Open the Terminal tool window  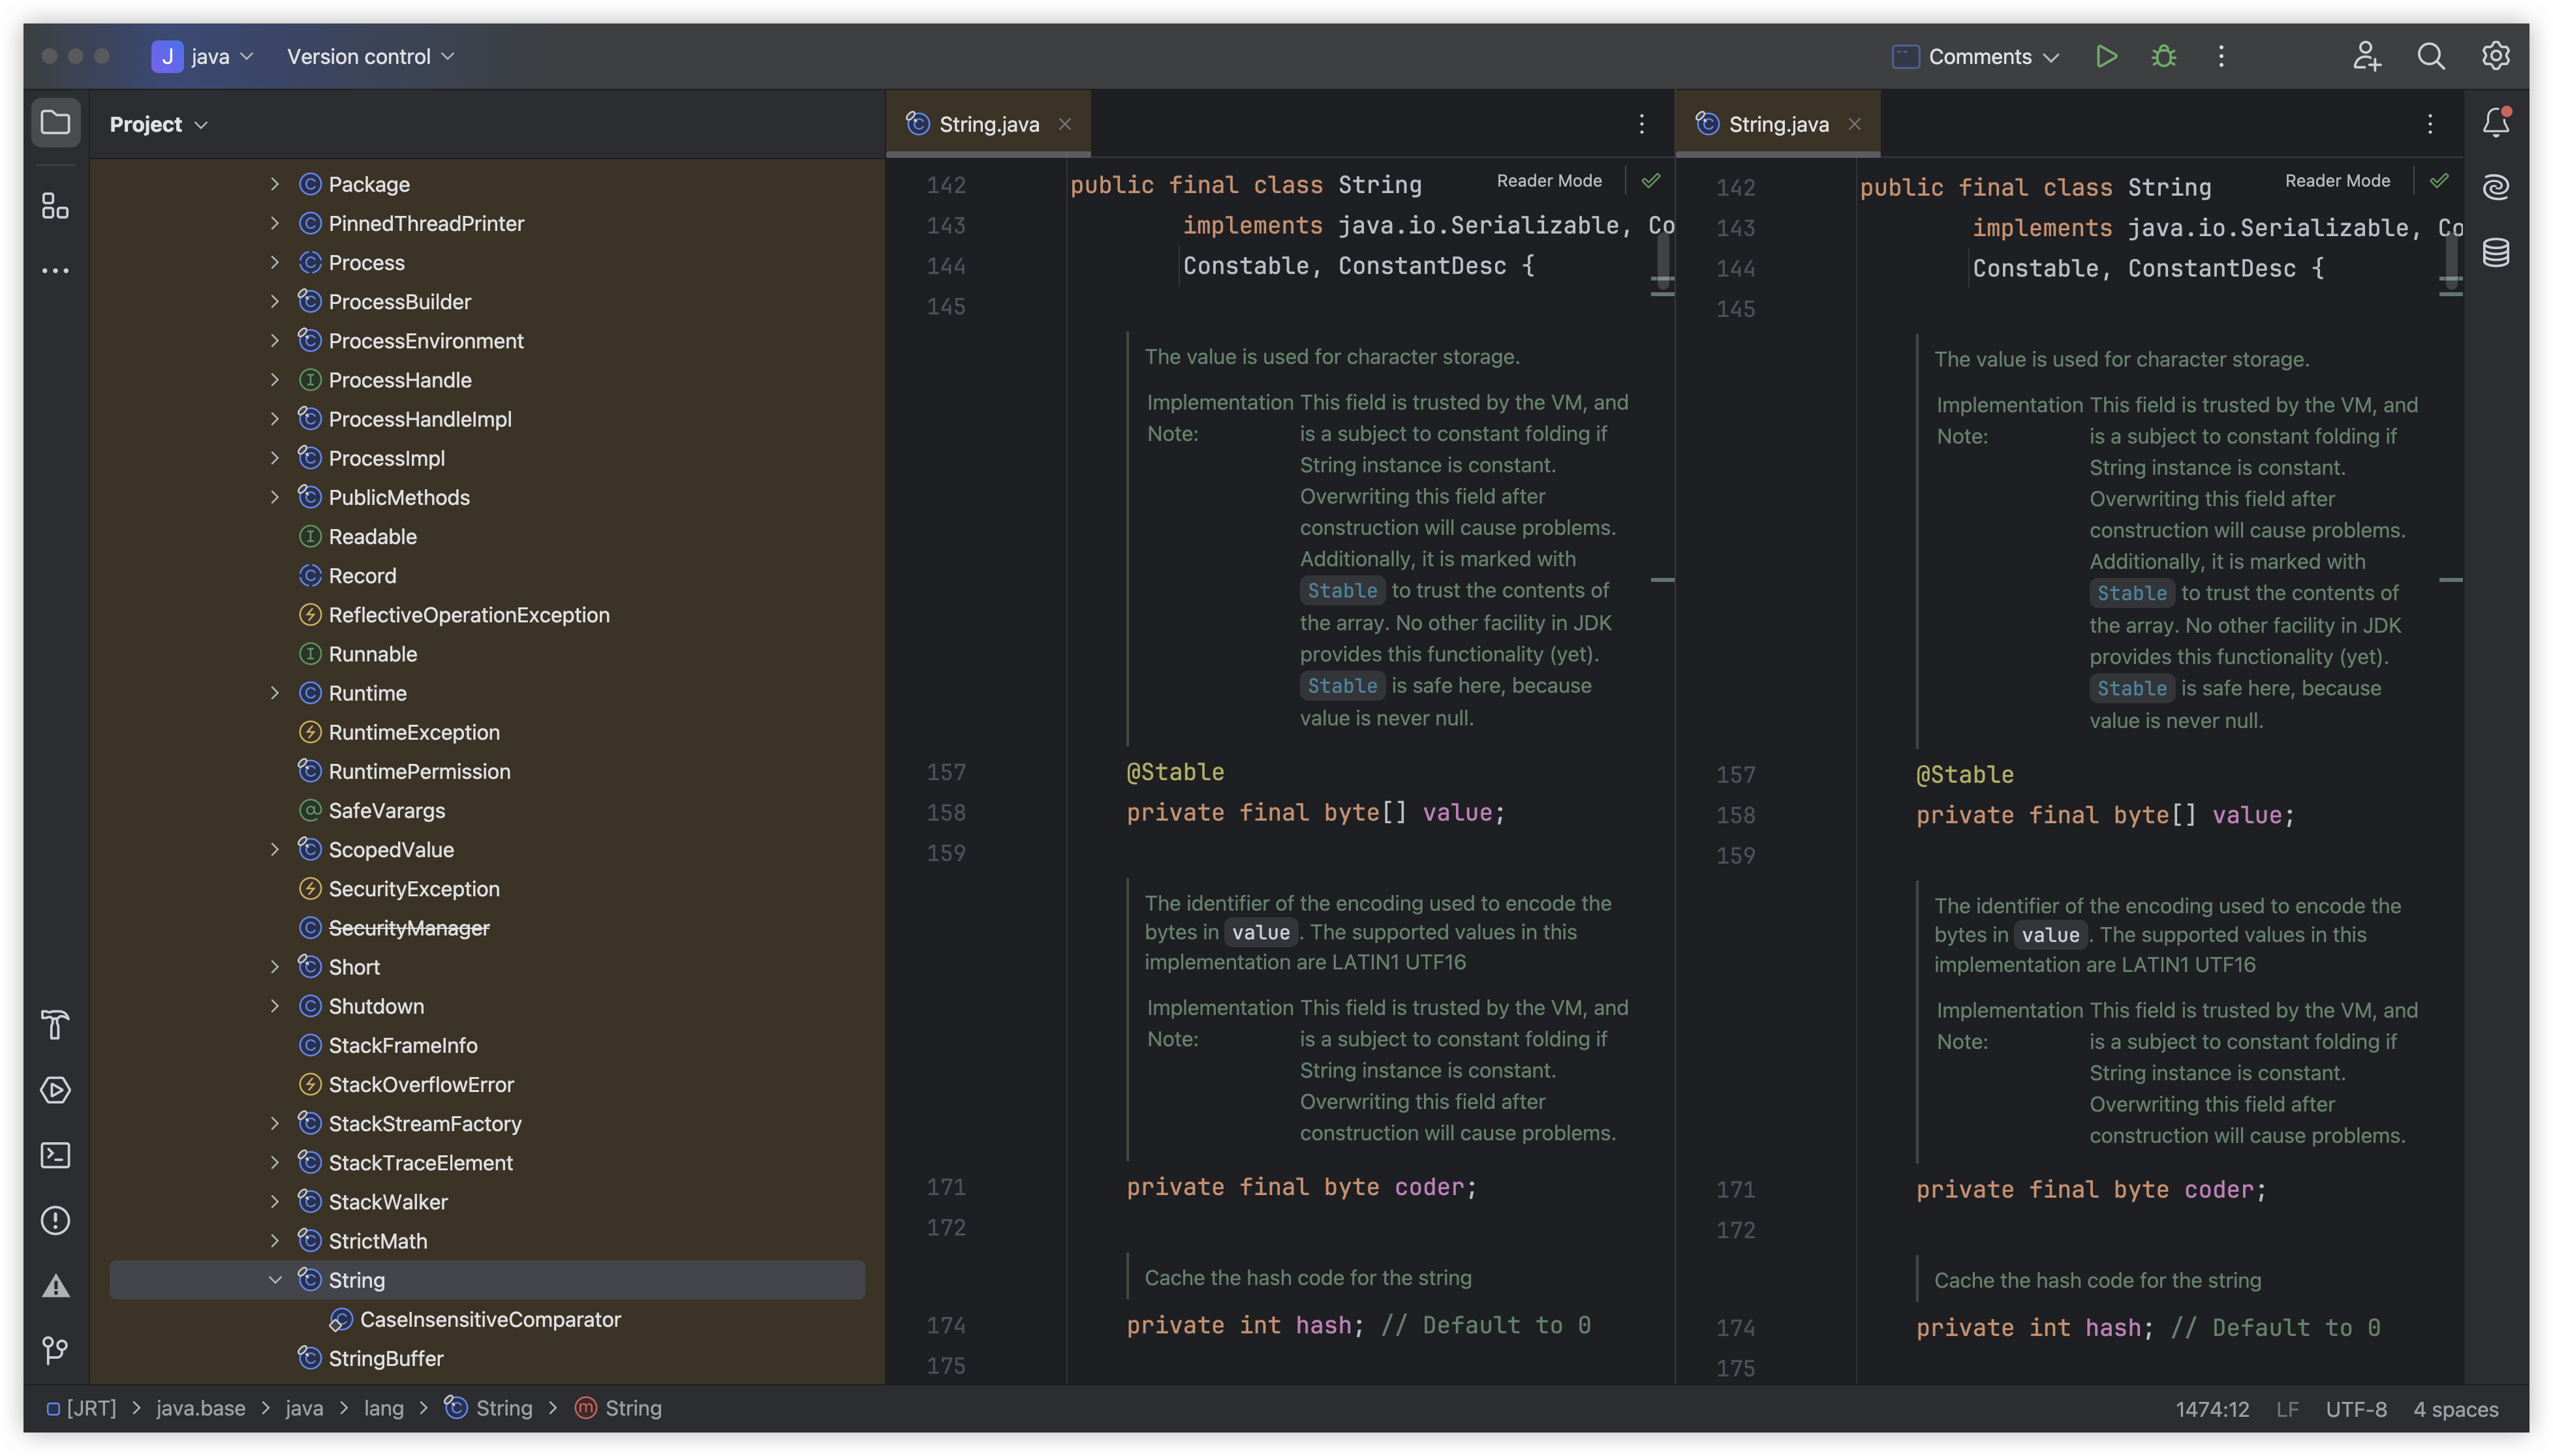click(x=55, y=1155)
